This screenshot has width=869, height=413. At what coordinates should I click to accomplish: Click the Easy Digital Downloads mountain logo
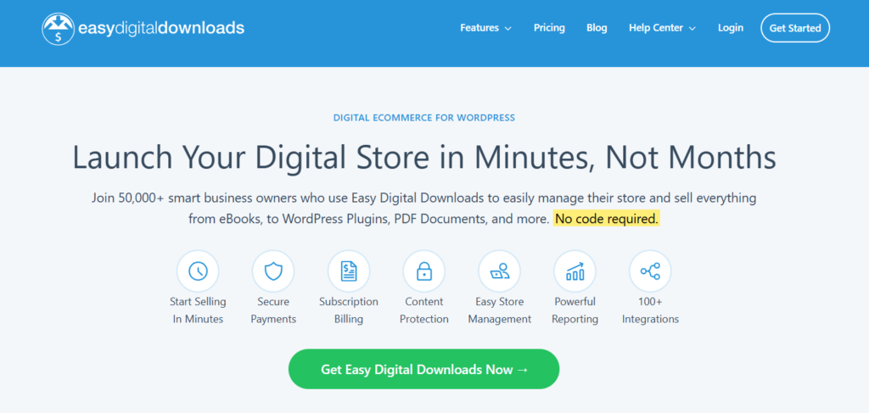[x=58, y=28]
